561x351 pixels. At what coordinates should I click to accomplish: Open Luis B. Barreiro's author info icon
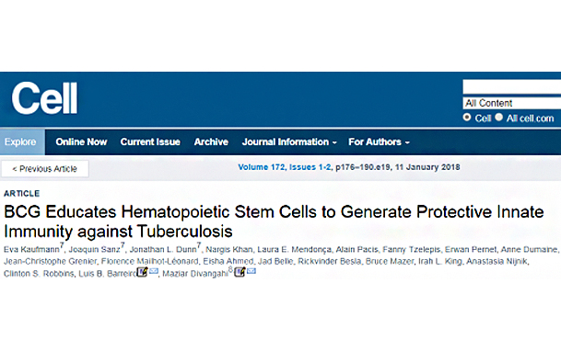[x=142, y=272]
